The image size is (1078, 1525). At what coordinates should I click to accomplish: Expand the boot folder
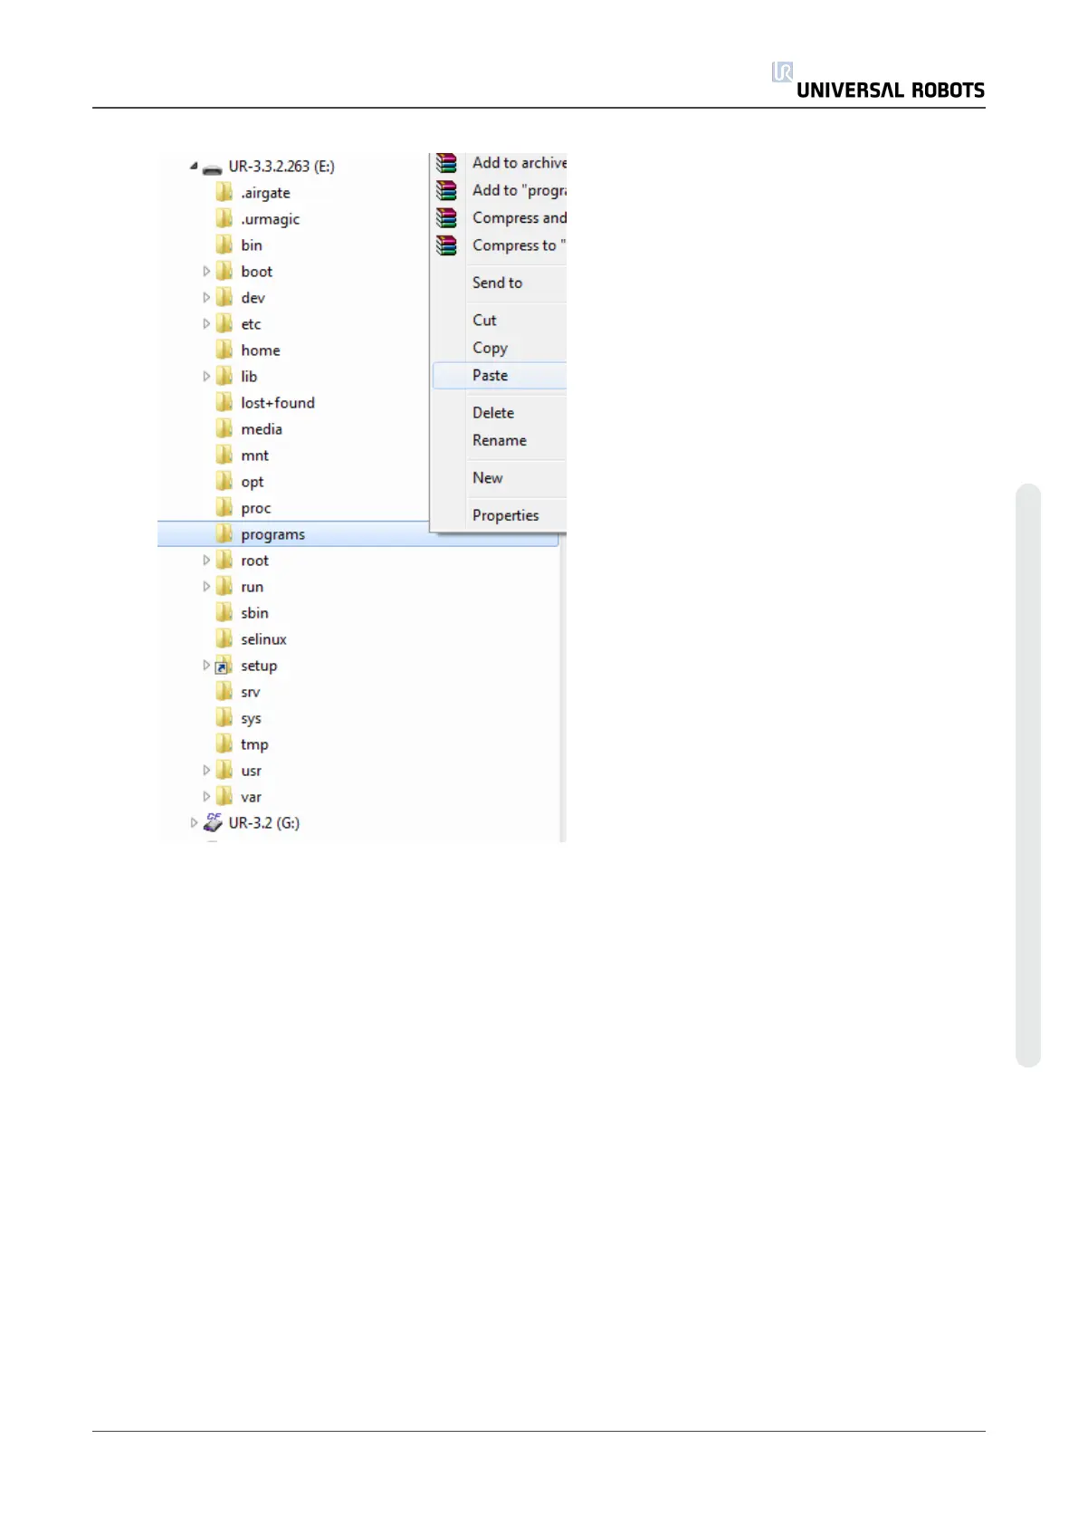point(206,271)
